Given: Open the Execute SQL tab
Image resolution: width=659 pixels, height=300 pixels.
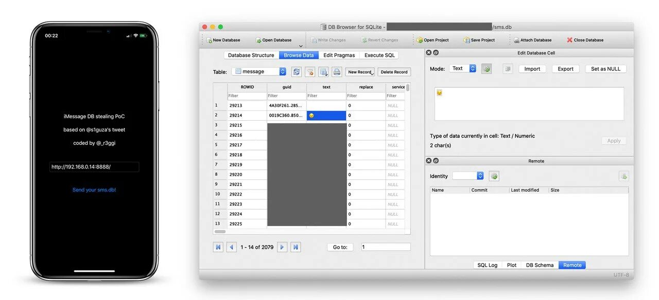Looking at the screenshot, I should tap(379, 55).
